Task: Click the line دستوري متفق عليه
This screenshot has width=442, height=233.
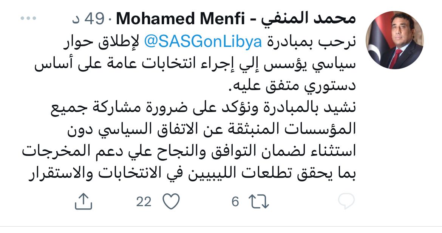Action: pyautogui.click(x=293, y=87)
